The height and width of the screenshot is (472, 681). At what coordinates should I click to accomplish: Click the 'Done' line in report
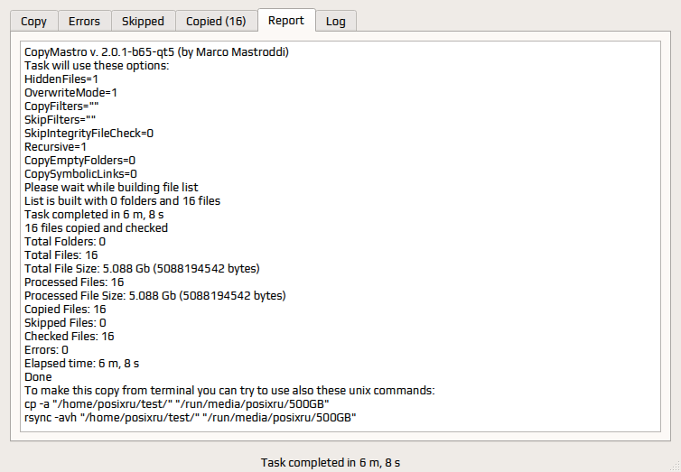pyautogui.click(x=38, y=377)
